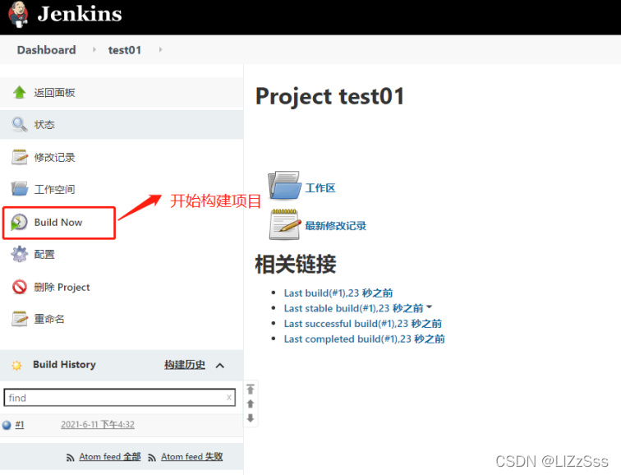Go to the Dashboard breadcrumb

coord(46,50)
